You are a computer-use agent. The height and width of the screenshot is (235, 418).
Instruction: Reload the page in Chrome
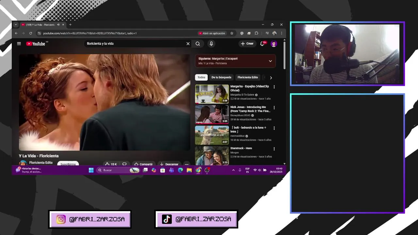click(31, 33)
